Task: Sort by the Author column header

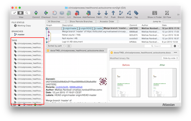Action: coord(145,25)
